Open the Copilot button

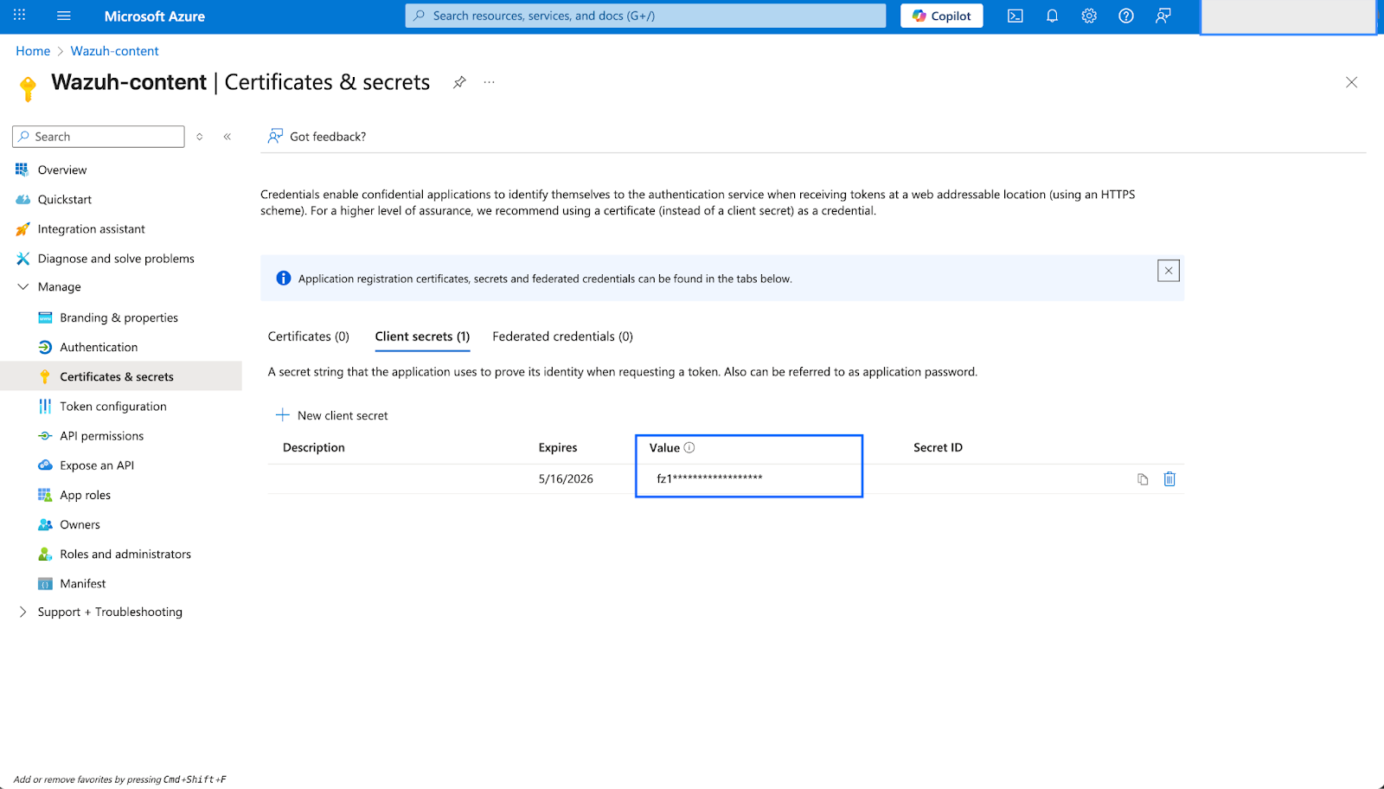[941, 16]
